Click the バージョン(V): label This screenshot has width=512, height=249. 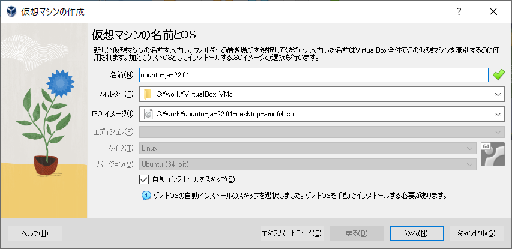(x=116, y=164)
